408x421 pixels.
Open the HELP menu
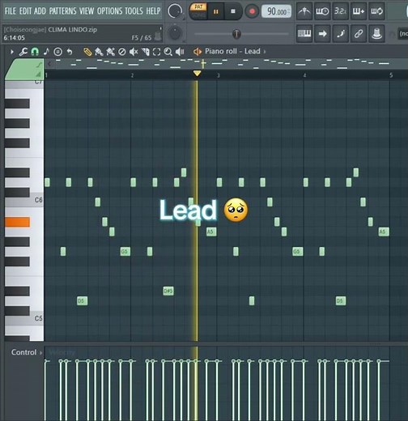point(153,11)
